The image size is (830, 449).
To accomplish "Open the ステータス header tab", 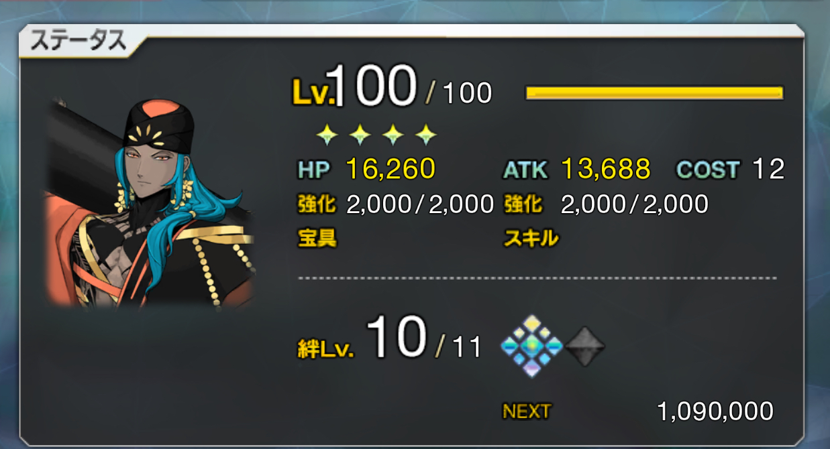I will (x=79, y=41).
